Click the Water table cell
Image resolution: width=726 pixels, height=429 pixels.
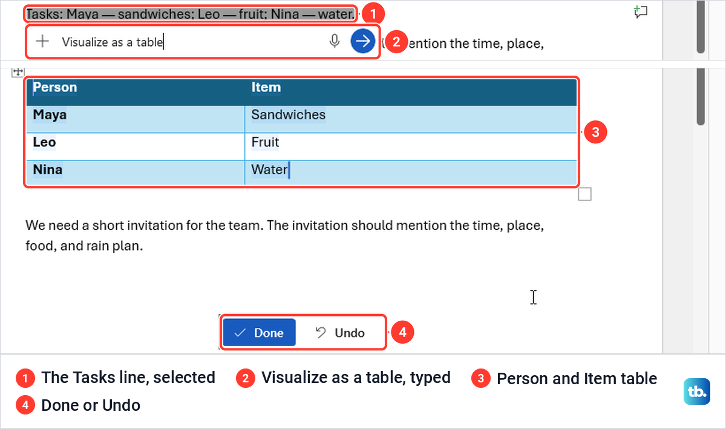coord(411,172)
